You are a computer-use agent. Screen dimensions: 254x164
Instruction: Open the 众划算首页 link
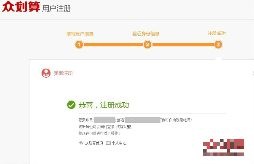(x=94, y=143)
